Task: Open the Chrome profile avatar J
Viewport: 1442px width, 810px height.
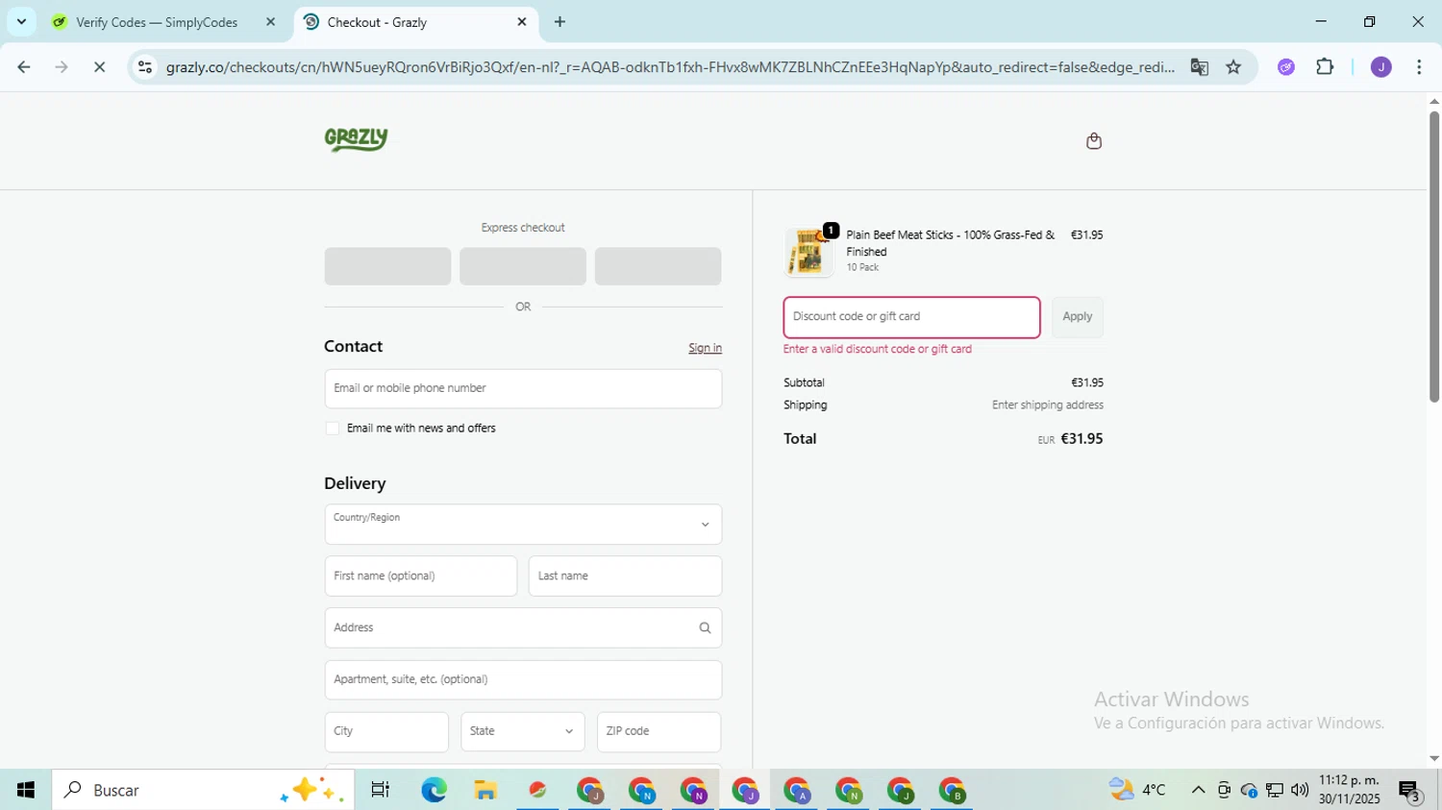Action: coord(1380,67)
